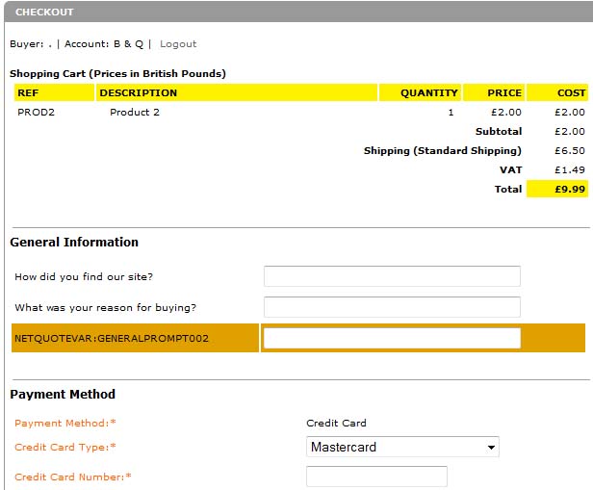The width and height of the screenshot is (593, 490).
Task: Select the Credit Card Number input box
Action: point(376,477)
